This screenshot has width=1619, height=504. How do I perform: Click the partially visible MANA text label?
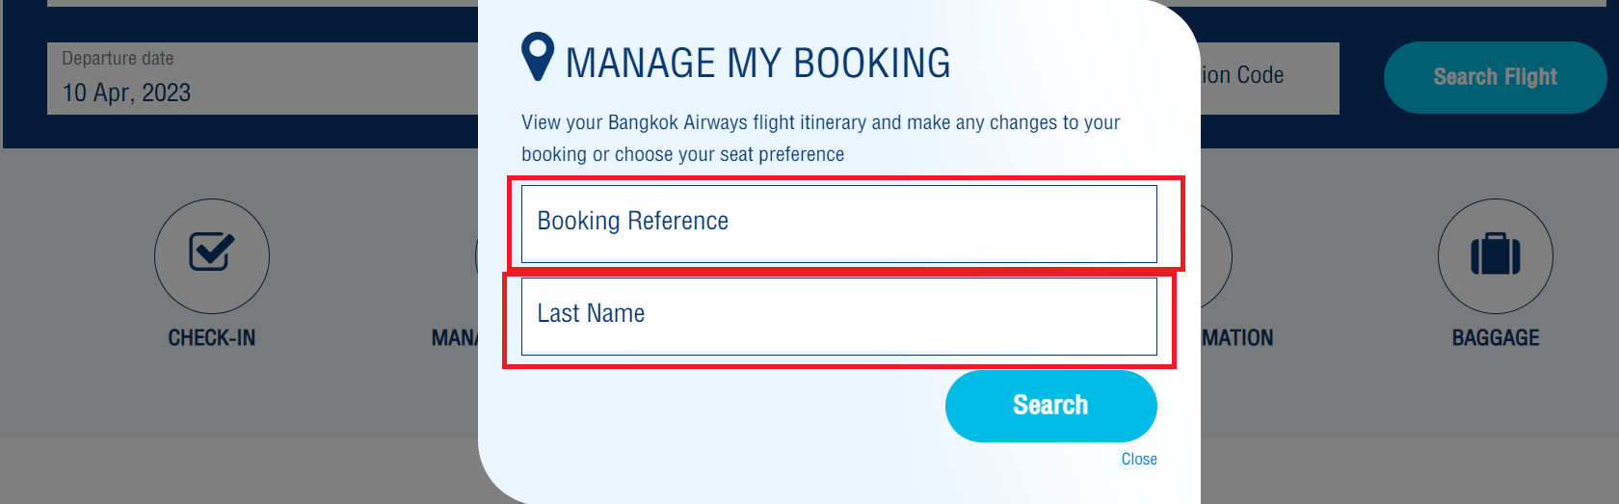pyautogui.click(x=455, y=338)
